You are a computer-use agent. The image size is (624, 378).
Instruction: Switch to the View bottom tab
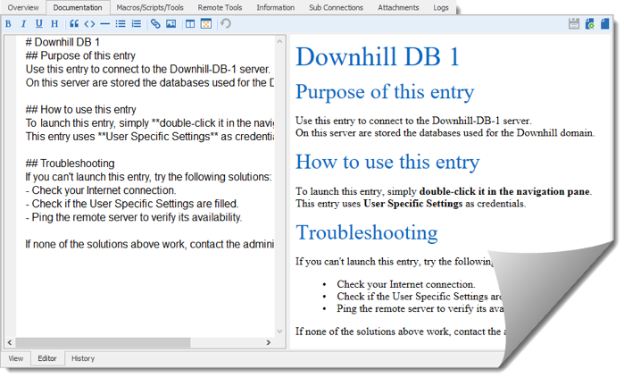[16, 358]
